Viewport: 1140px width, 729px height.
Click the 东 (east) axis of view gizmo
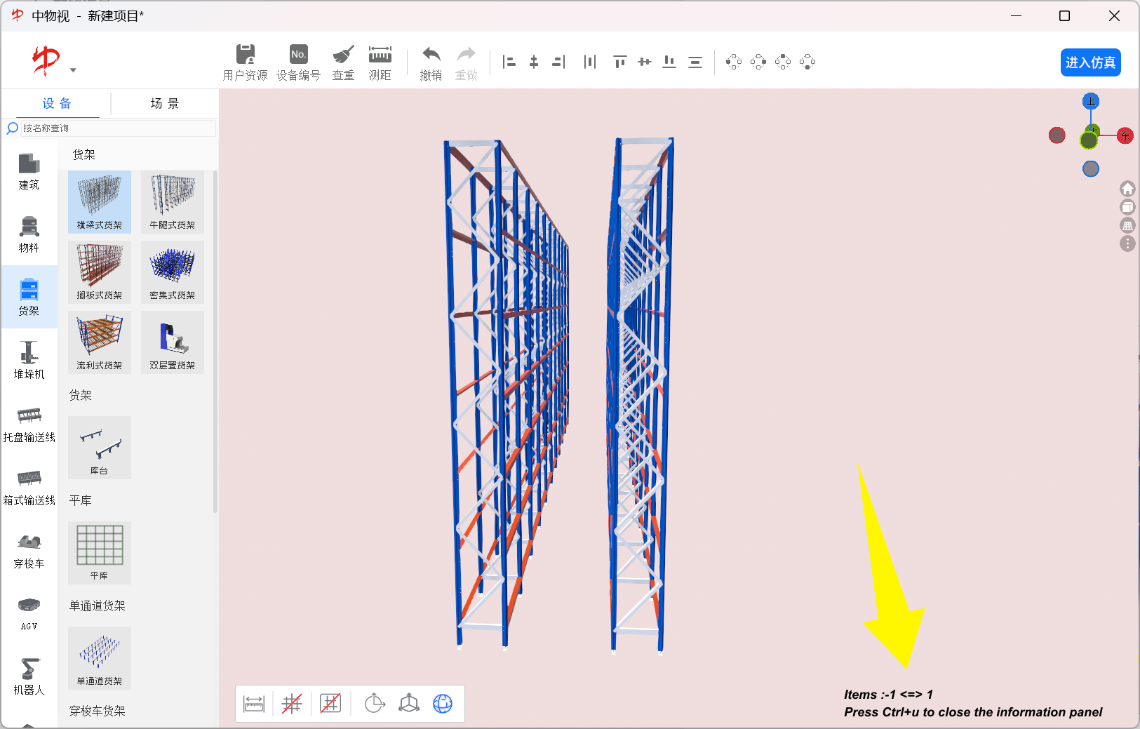pyautogui.click(x=1125, y=135)
